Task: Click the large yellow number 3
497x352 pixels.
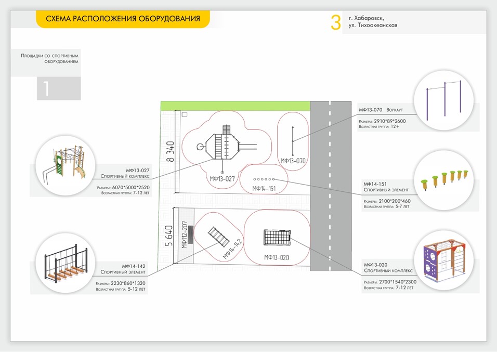Action: (x=335, y=22)
